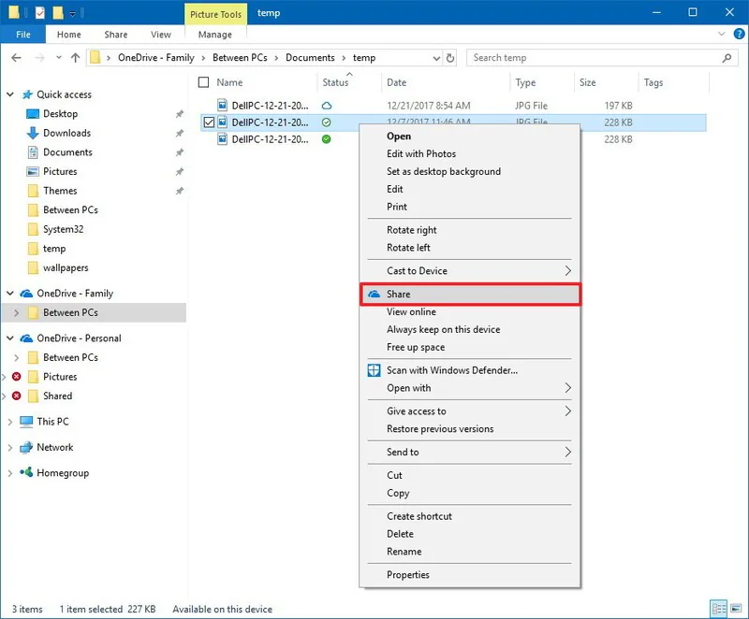Screen dimensions: 749x619
Task: Click Windows Defender shield icon
Action: coord(374,370)
